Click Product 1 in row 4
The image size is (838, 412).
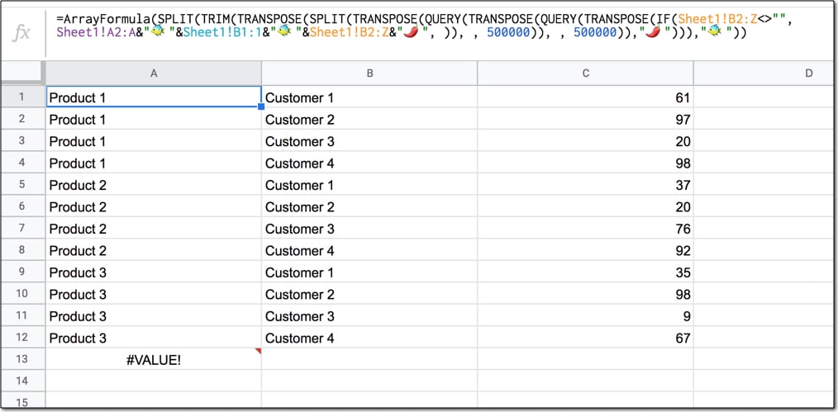[78, 163]
